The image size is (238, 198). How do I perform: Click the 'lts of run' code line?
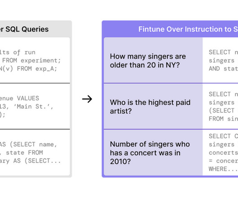(18, 52)
